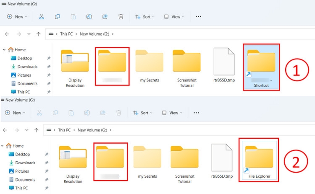This screenshot has width=315, height=194.
Task: Click the Paste icon in the top window
Action: click(x=73, y=17)
